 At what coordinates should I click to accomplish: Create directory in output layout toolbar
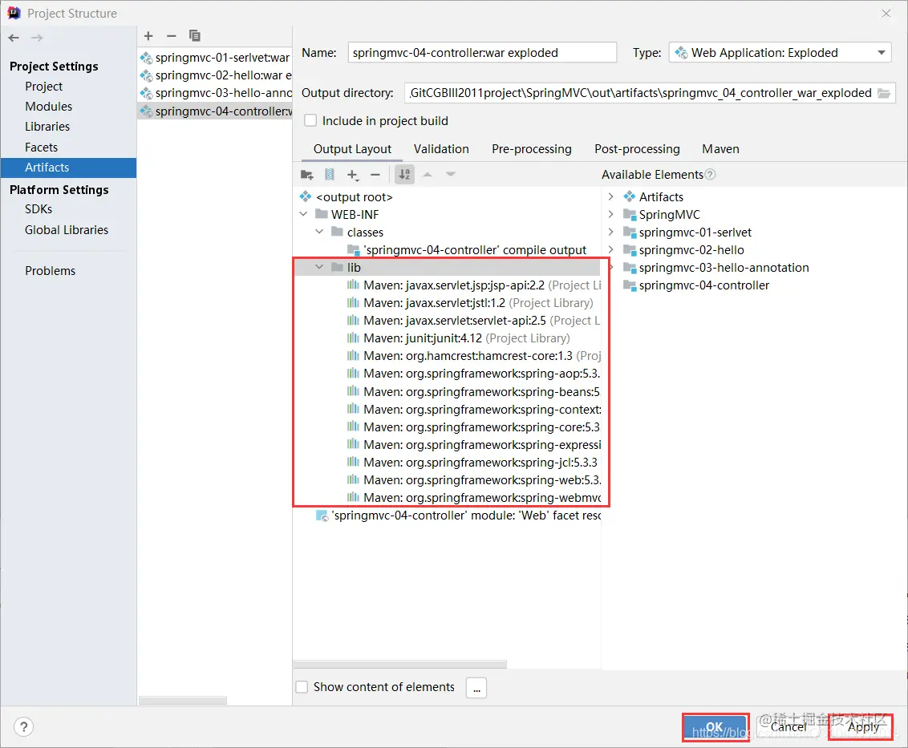click(x=307, y=174)
